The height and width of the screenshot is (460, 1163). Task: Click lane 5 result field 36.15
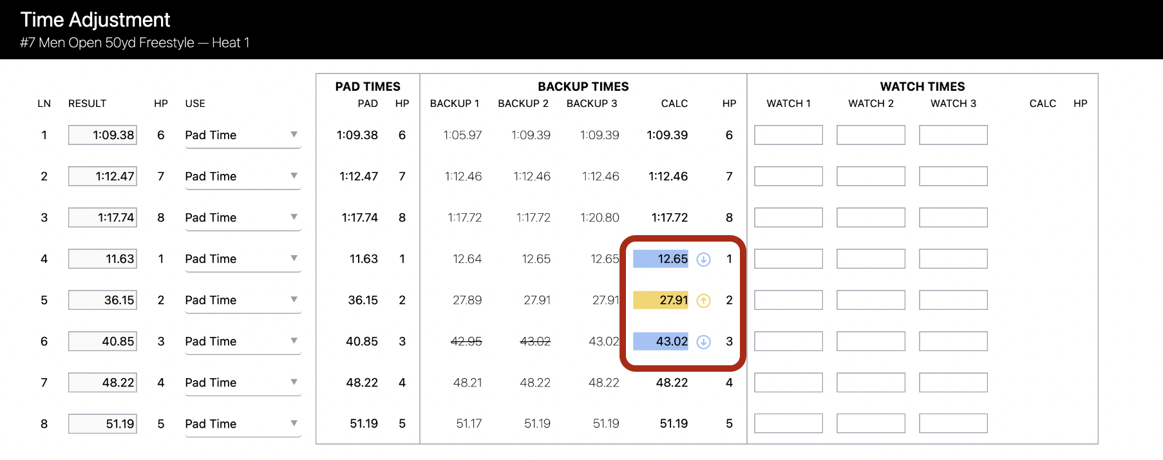point(102,300)
